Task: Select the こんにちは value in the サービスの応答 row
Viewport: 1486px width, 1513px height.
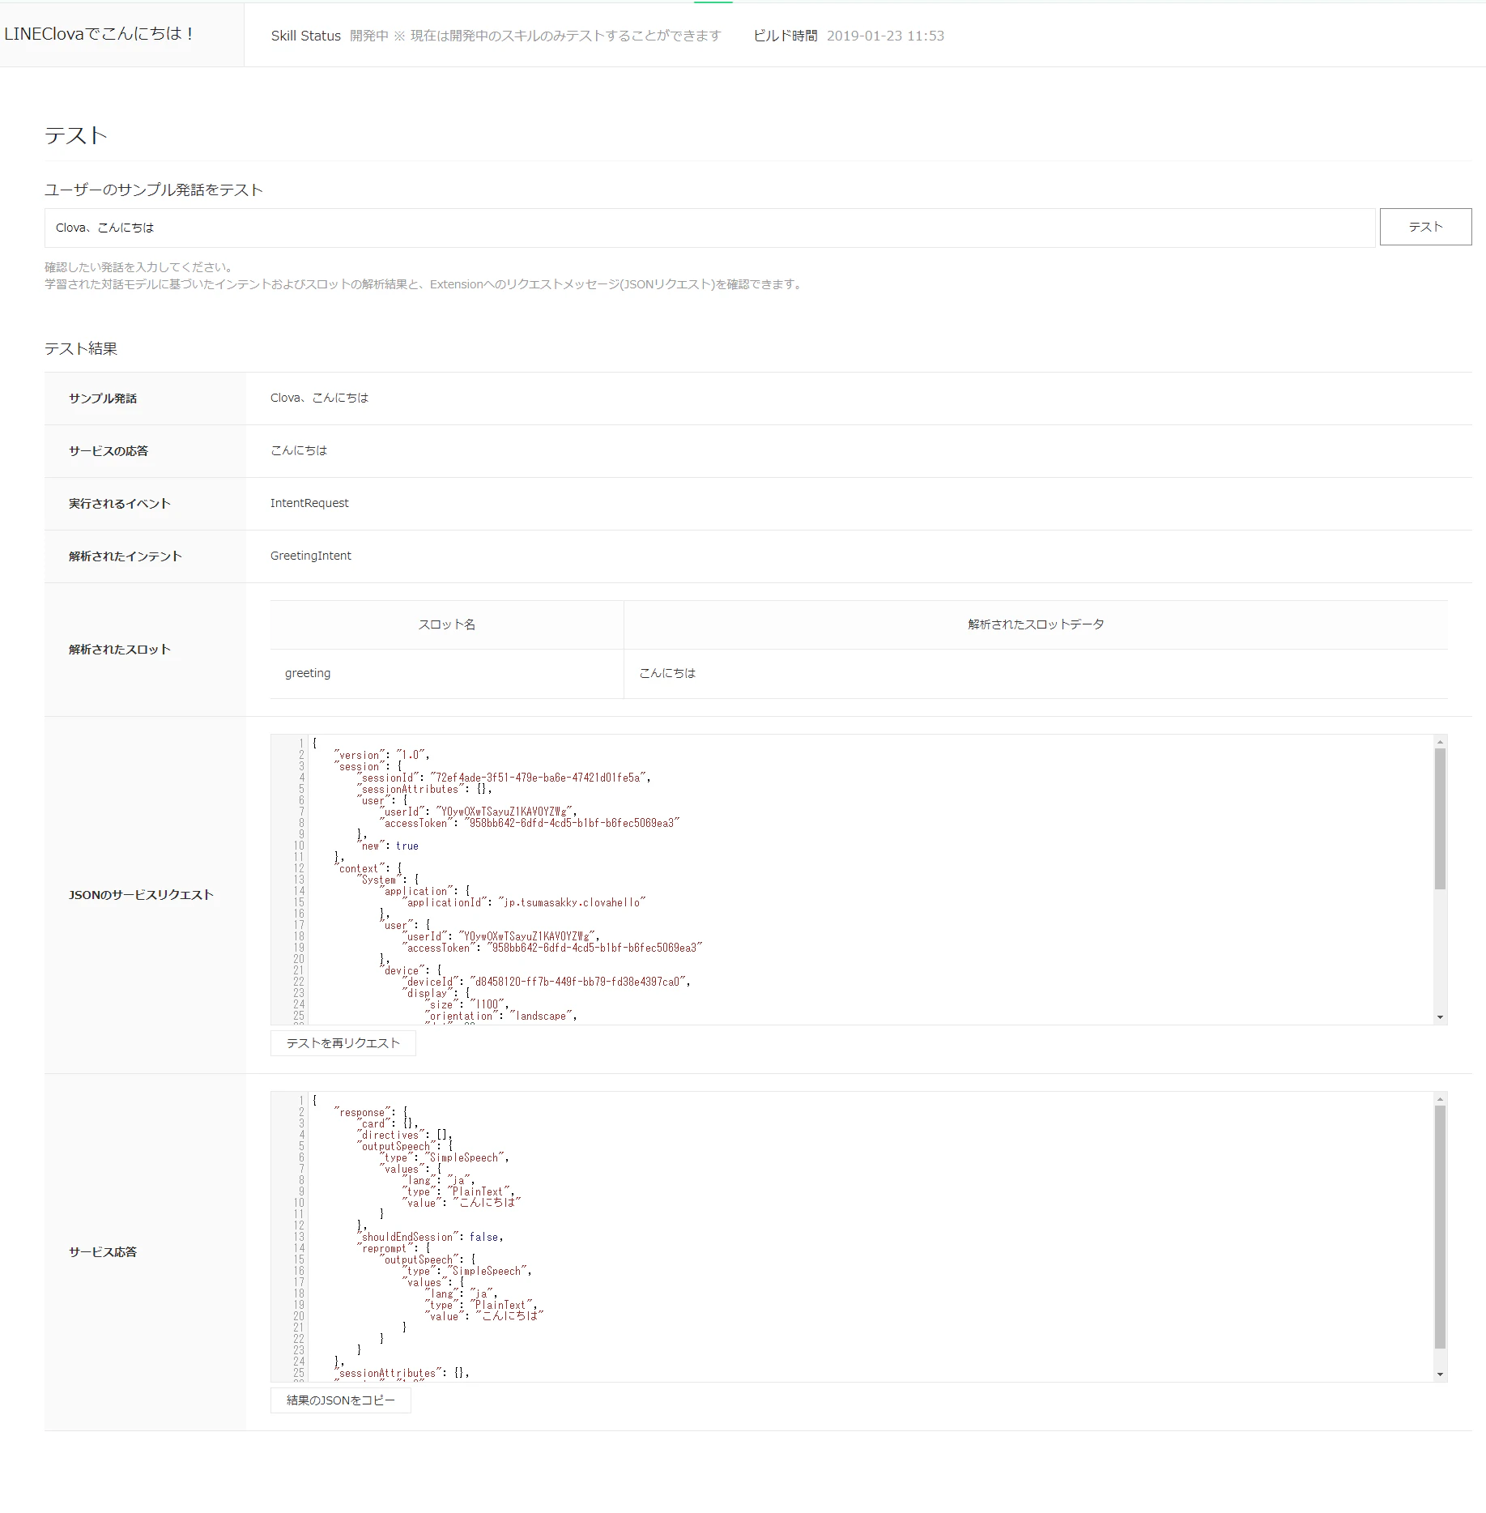Action: click(x=299, y=450)
